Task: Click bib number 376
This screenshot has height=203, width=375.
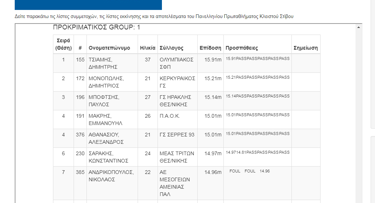Action: [x=80, y=135]
